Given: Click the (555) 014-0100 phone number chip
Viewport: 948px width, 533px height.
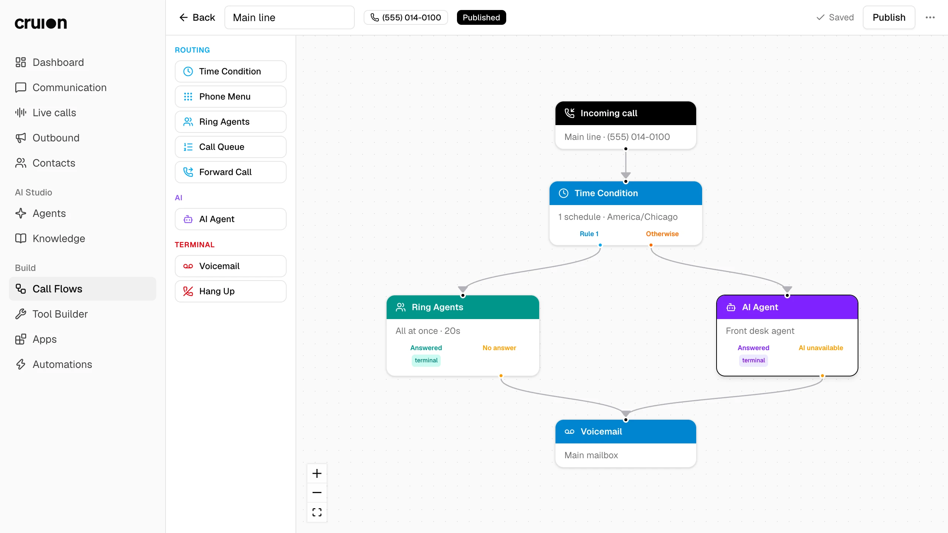Looking at the screenshot, I should (406, 17).
